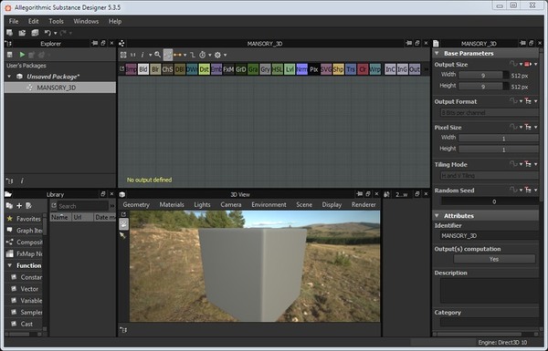This screenshot has width=548, height=351.
Task: Collapse the Base Parameters section
Action: (437, 54)
